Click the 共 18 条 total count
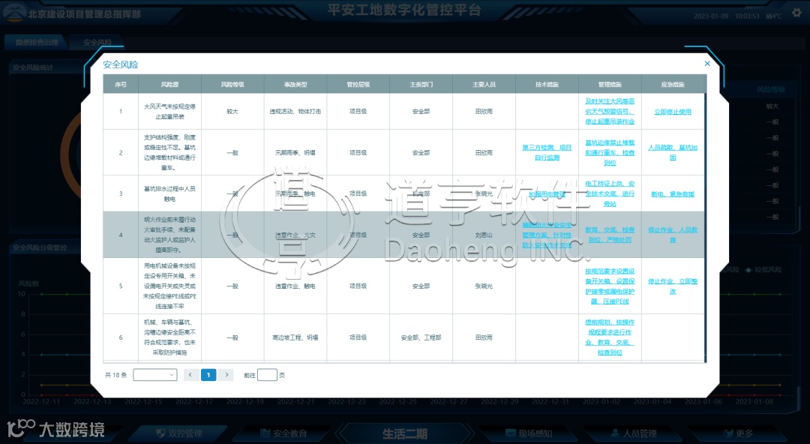The image size is (810, 444). coord(115,375)
